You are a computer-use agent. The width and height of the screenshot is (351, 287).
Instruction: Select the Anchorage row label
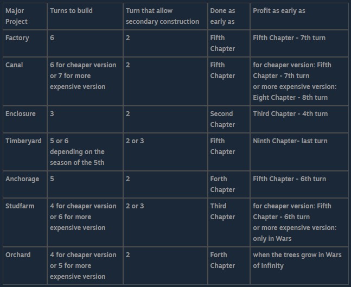pos(22,179)
